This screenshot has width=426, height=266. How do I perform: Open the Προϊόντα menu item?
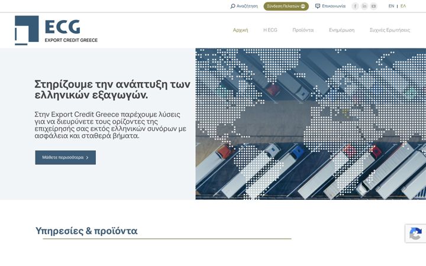pyautogui.click(x=303, y=30)
